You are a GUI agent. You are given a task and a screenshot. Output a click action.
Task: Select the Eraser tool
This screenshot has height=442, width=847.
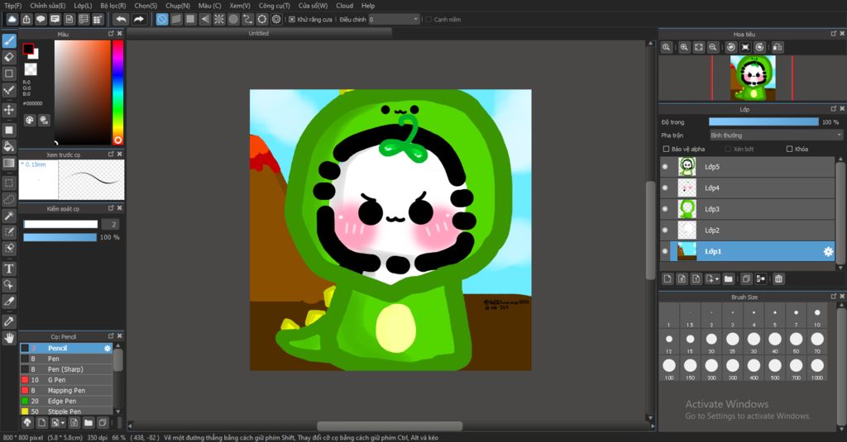tap(8, 57)
